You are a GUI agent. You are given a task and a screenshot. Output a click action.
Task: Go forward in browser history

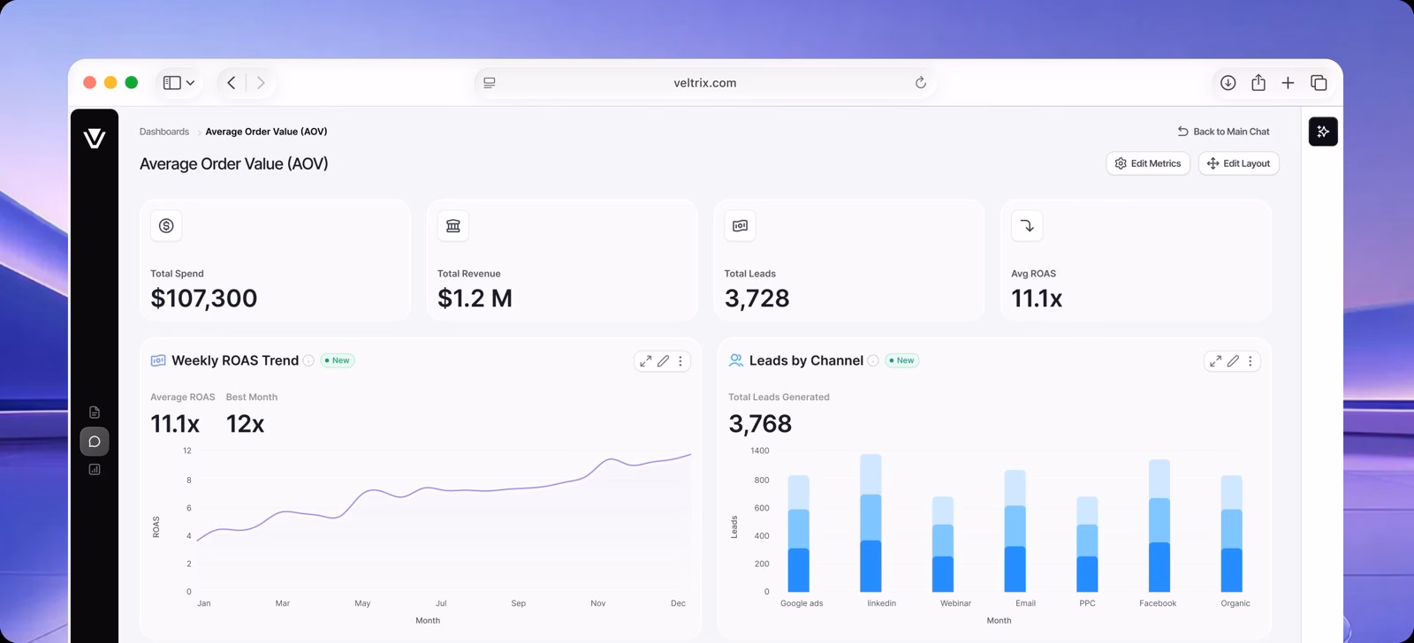pyautogui.click(x=261, y=82)
